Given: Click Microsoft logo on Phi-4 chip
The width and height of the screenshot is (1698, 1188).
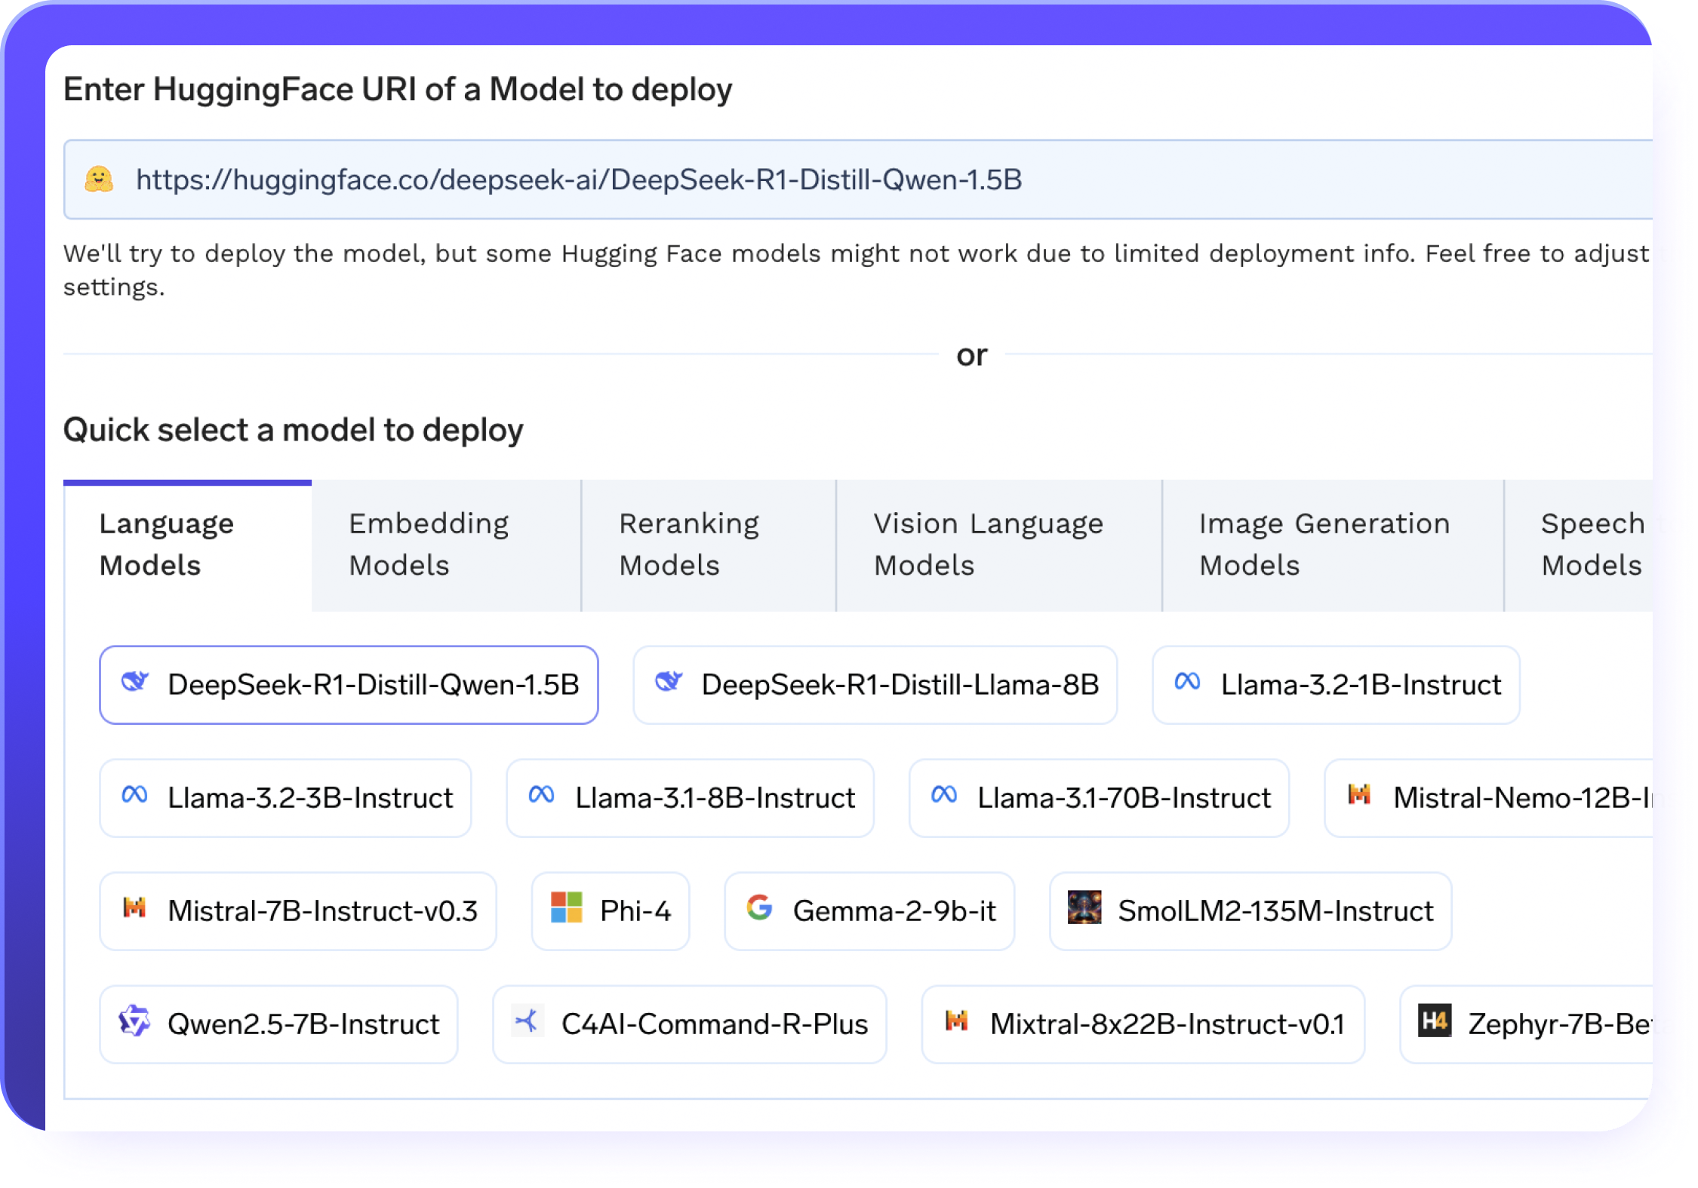Looking at the screenshot, I should pyautogui.click(x=567, y=908).
